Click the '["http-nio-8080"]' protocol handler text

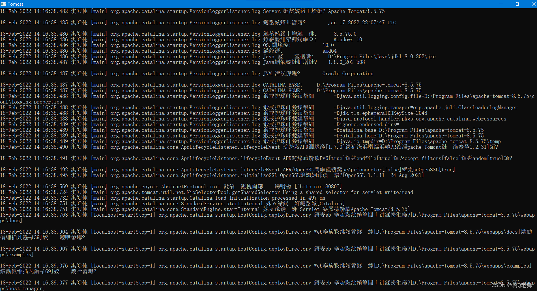(x=318, y=187)
